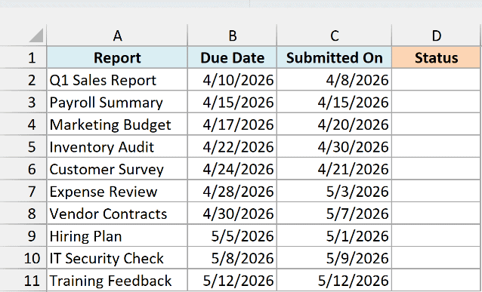Image resolution: width=482 pixels, height=292 pixels.
Task: Select column B header
Action: [x=233, y=35]
